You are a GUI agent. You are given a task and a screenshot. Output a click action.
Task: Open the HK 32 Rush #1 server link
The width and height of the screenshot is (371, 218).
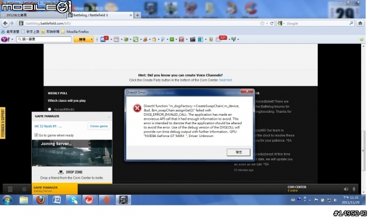(48, 126)
